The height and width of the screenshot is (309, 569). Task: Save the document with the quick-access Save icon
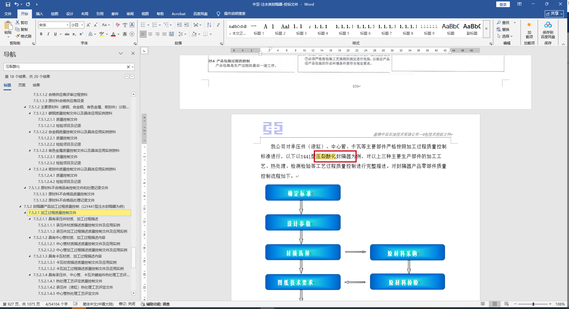coord(8,4)
